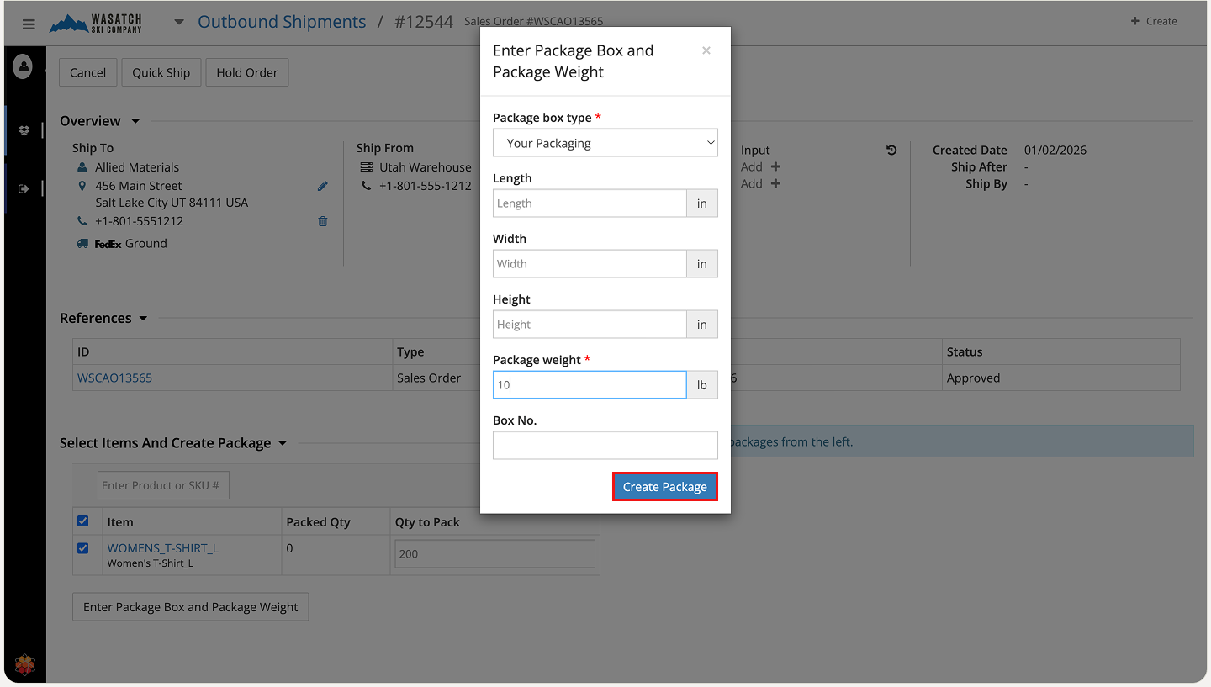
Task: Edit ship-to address with pencil icon
Action: [322, 186]
